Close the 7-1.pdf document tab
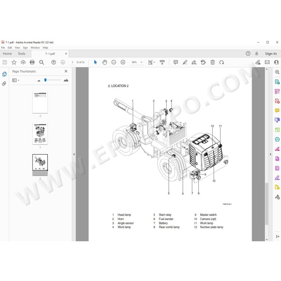The image size is (281, 281). (66, 53)
